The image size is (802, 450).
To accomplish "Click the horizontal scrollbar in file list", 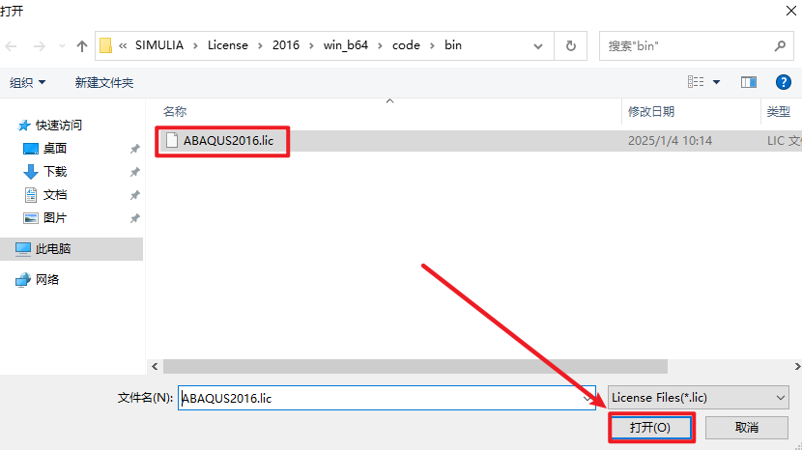I will (x=415, y=366).
